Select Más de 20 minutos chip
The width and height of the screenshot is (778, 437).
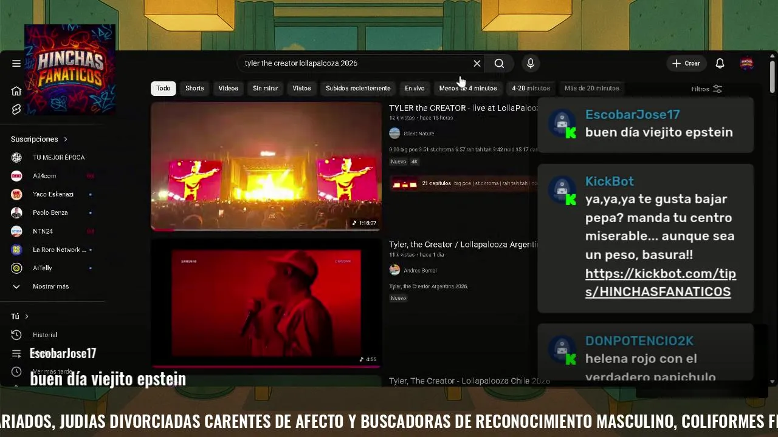coord(591,88)
